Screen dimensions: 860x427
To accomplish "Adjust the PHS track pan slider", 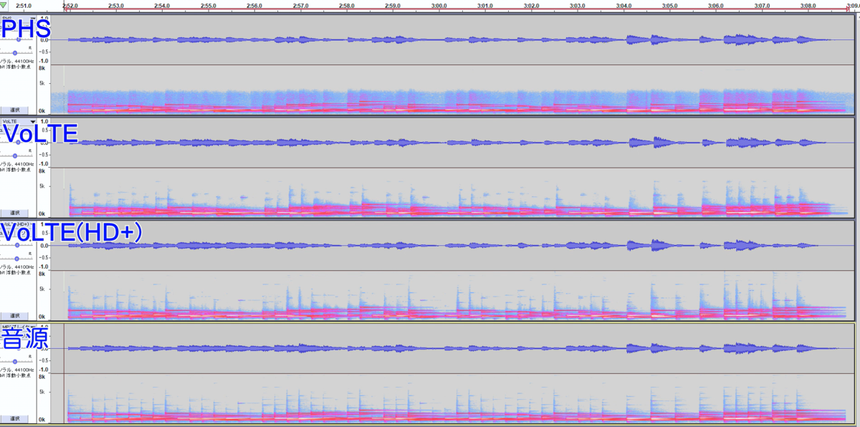I will [x=16, y=53].
